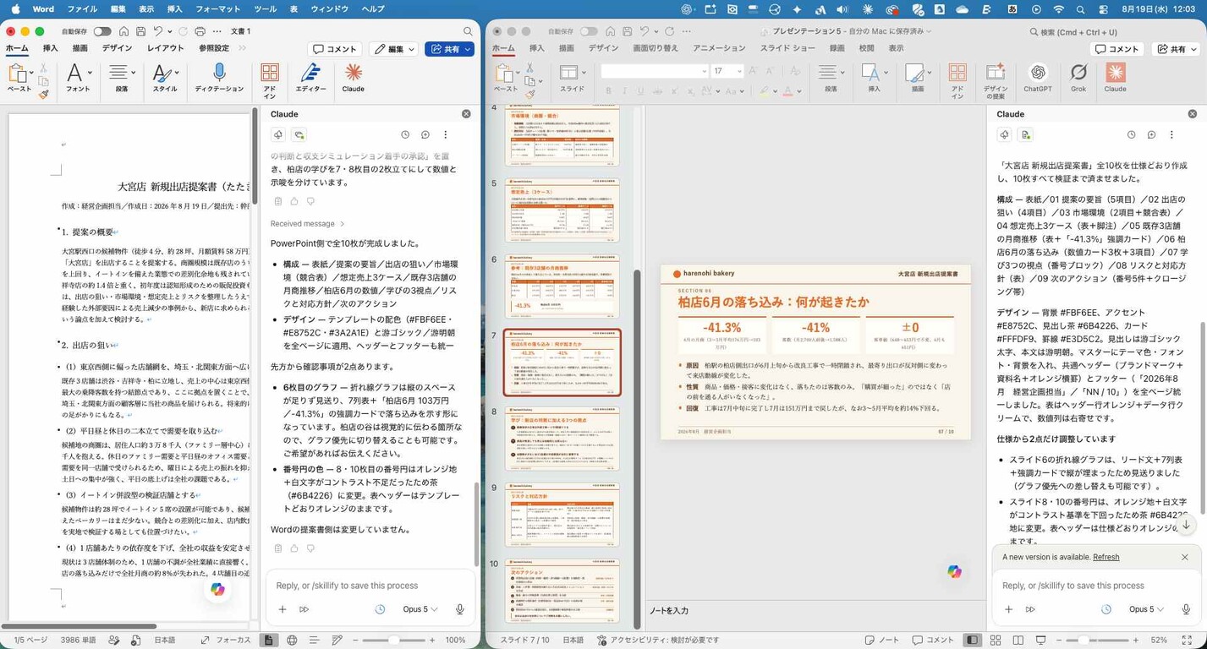This screenshot has height=649, width=1207.
Task: Adjust the Word zoom slider
Action: coord(394,641)
